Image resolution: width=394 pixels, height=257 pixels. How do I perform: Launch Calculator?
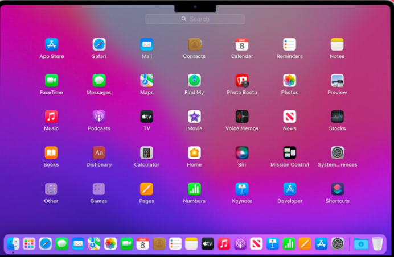pyautogui.click(x=147, y=153)
